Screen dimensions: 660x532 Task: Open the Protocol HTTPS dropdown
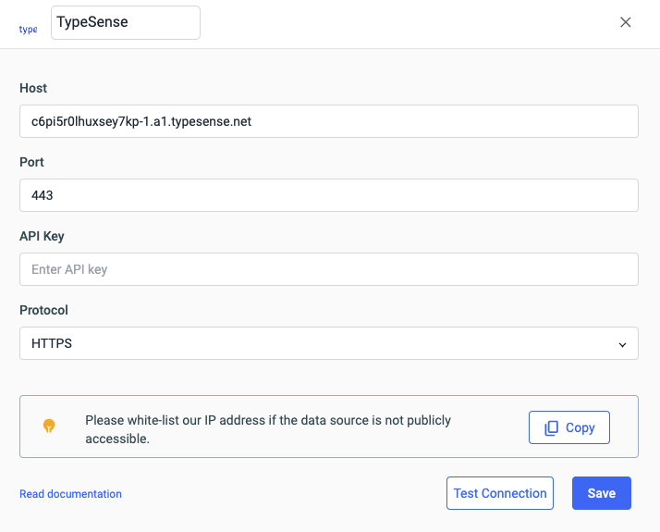(x=329, y=343)
